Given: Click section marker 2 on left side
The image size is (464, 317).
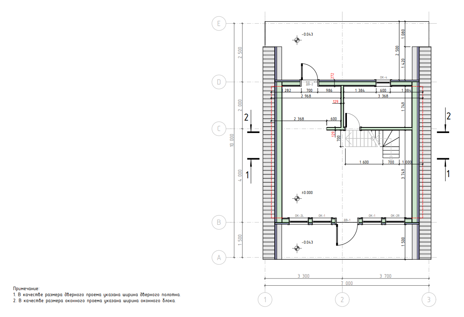Looking at the screenshot, I should 247,117.
